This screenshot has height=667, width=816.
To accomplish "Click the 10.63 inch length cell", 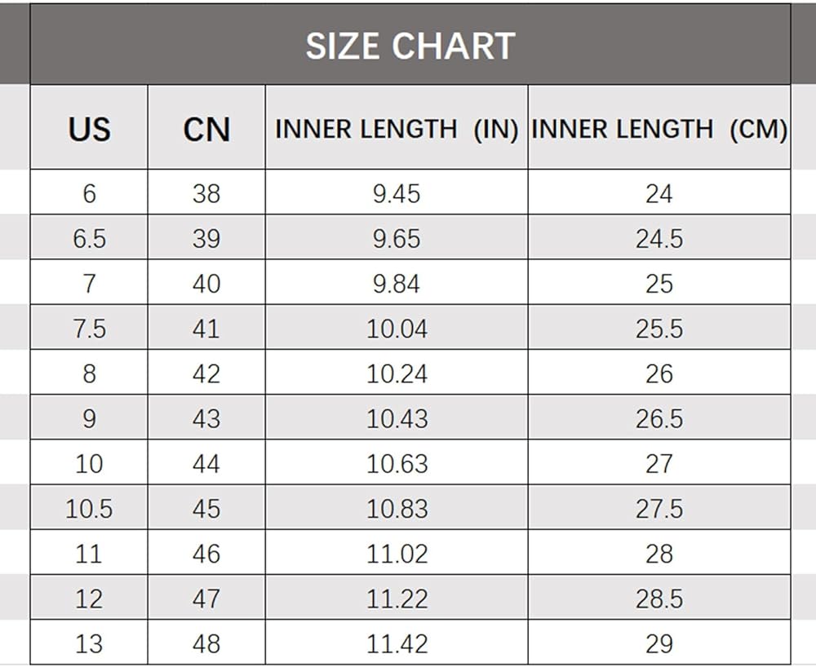I will pos(397,464).
